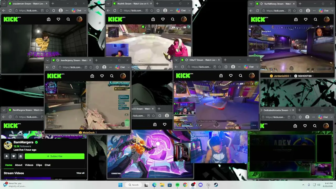Expand tab list in BamMargera window
Screen dimensions: 336x189
click(x=4, y=110)
